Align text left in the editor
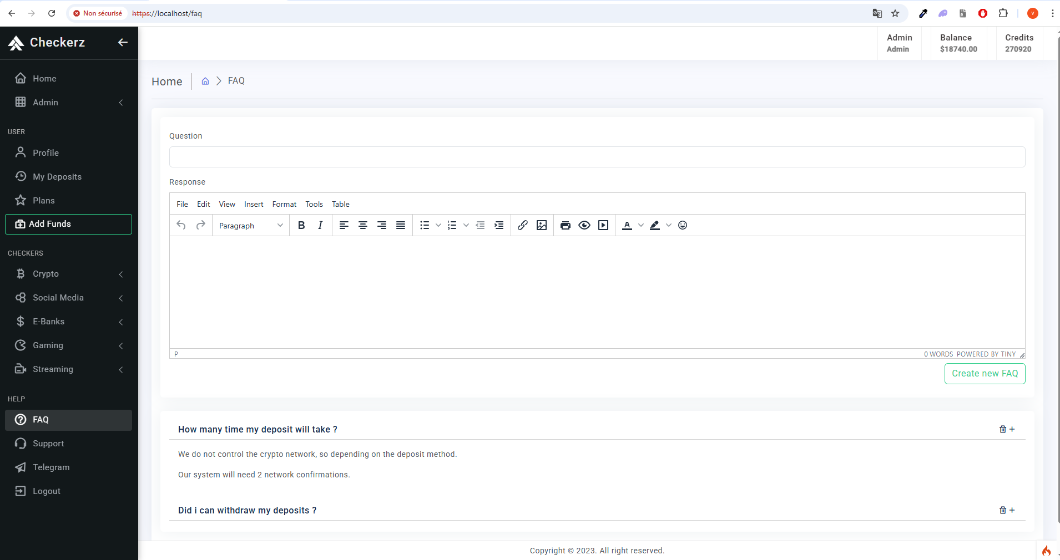Viewport: 1060px width, 560px height. point(344,225)
